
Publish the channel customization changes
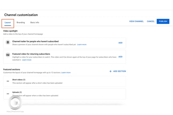pyautogui.click(x=163, y=21)
